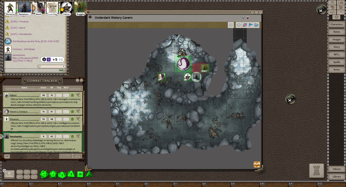Toggle the blue crossed-out map toolbar icon
Screen dimensions: 346x187
tap(245, 25)
